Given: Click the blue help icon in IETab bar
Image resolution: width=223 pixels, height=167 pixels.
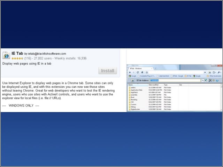Looking at the screenshot, I should [217, 80].
